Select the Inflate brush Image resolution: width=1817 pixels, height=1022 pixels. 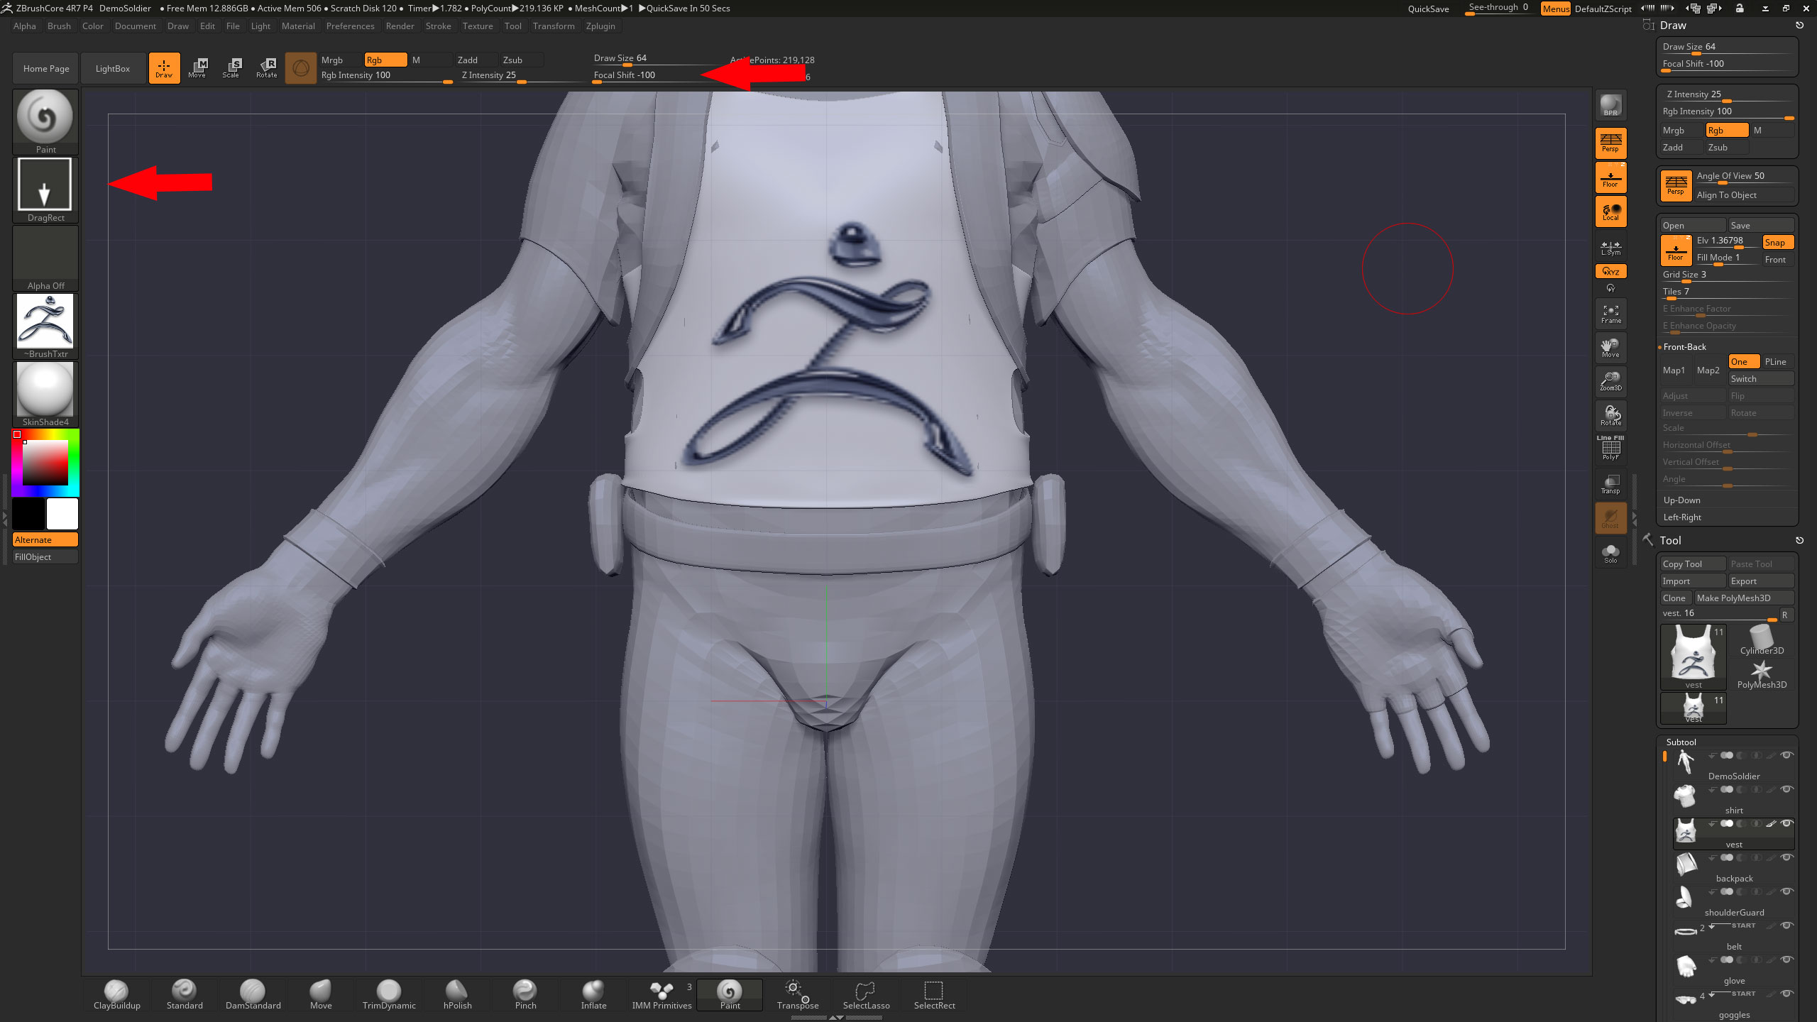click(x=593, y=994)
